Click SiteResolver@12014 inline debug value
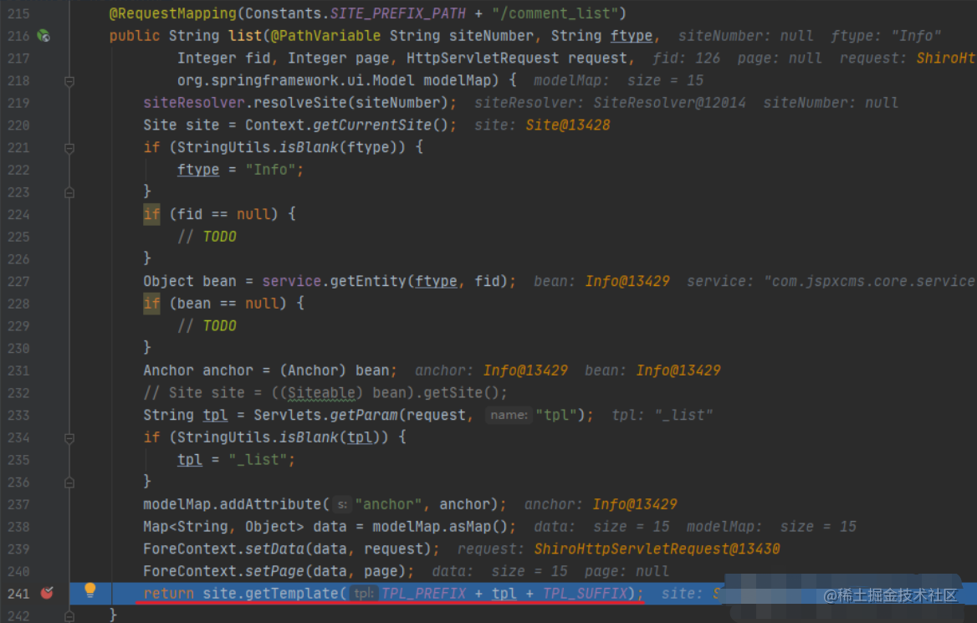The height and width of the screenshot is (623, 977). 669,103
